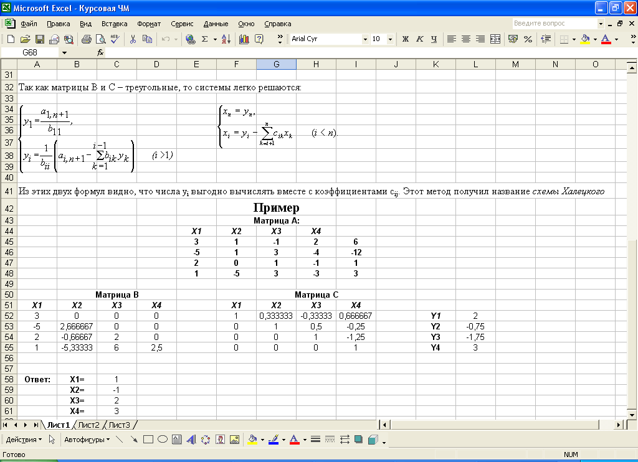Insert a hyperlink with the globe icon
Screen dimensions: 638x462
point(190,39)
